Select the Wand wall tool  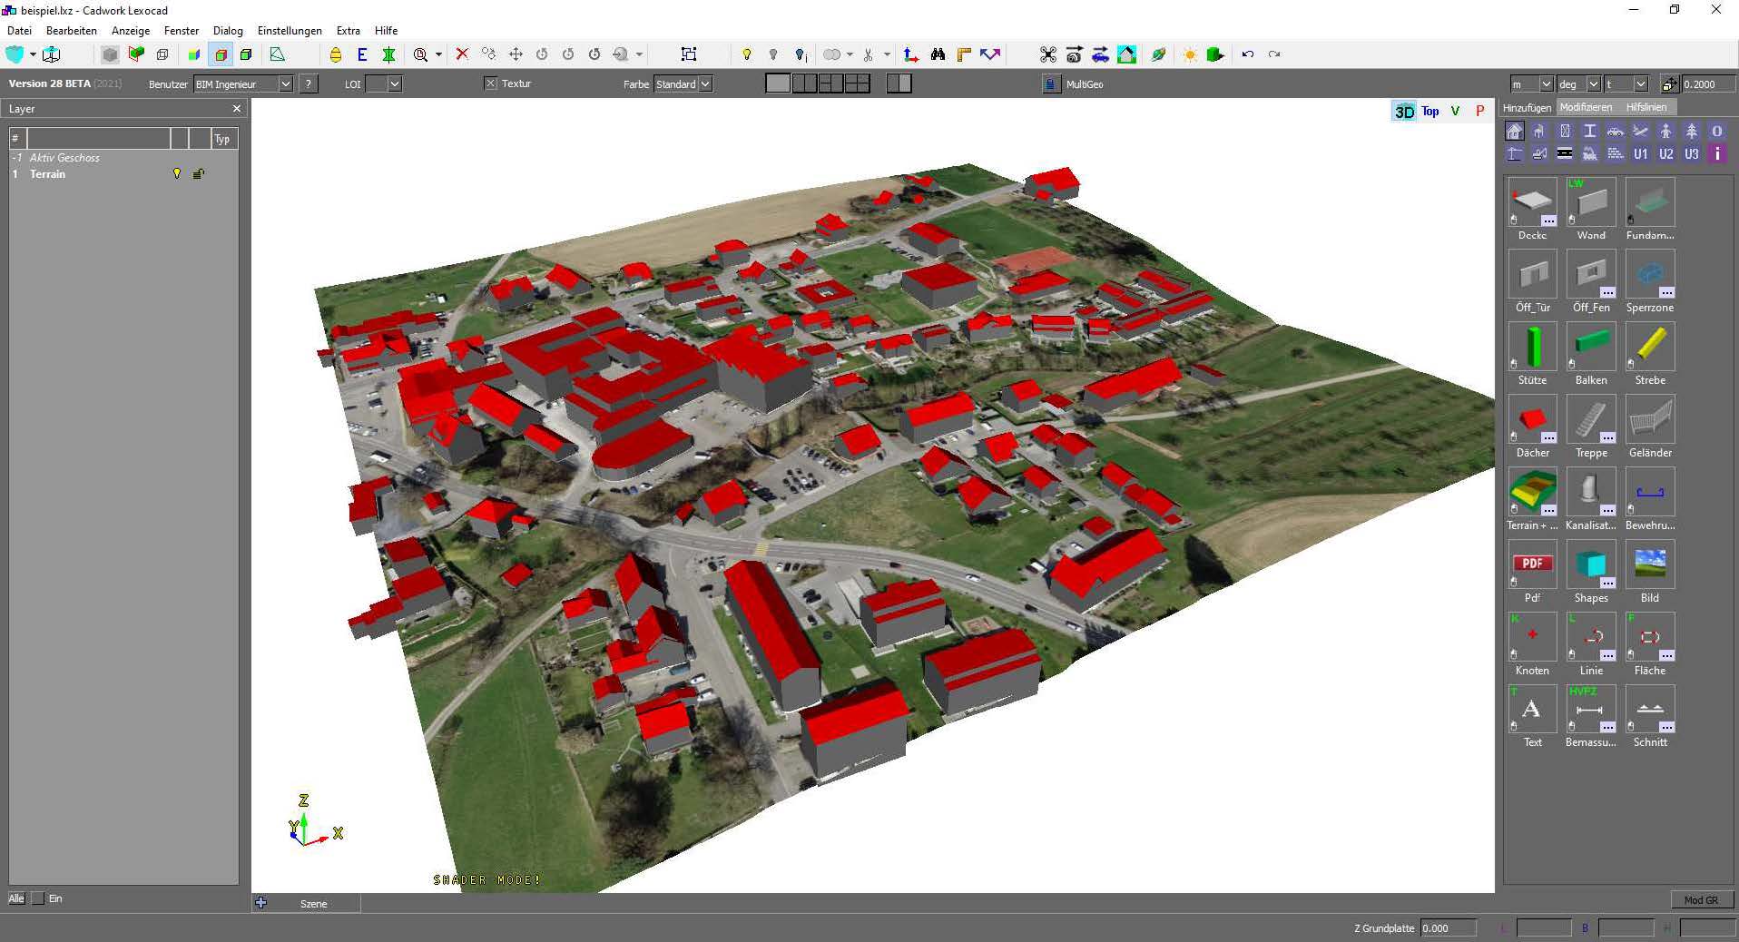coord(1590,202)
